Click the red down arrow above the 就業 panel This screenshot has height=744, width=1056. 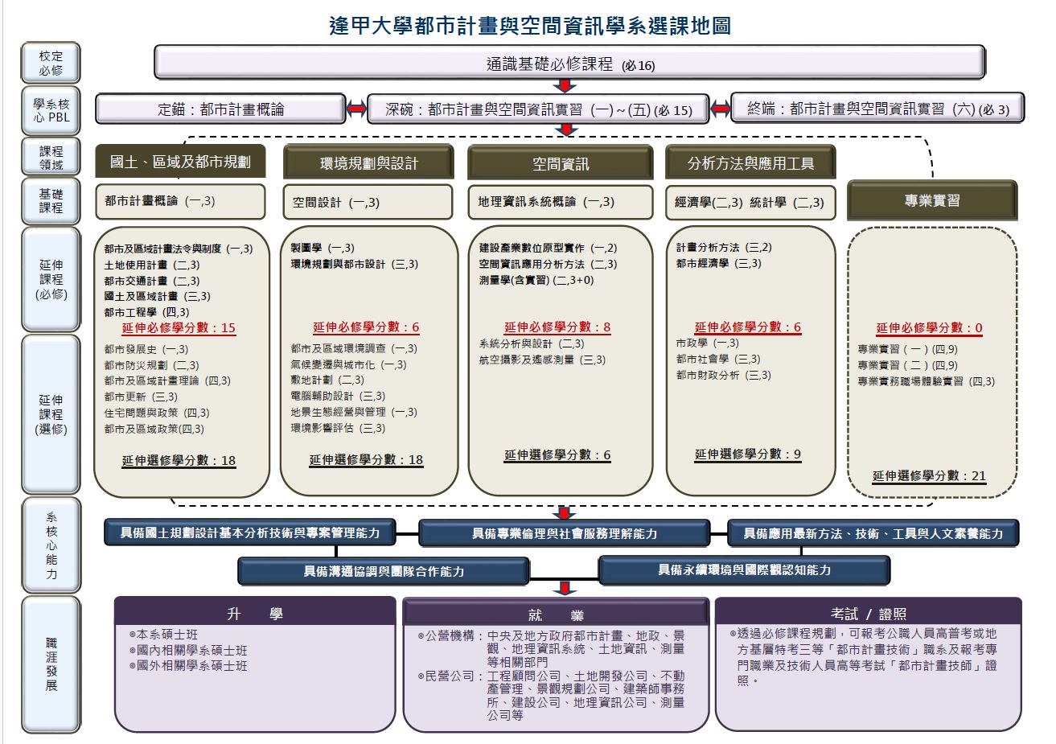565,589
